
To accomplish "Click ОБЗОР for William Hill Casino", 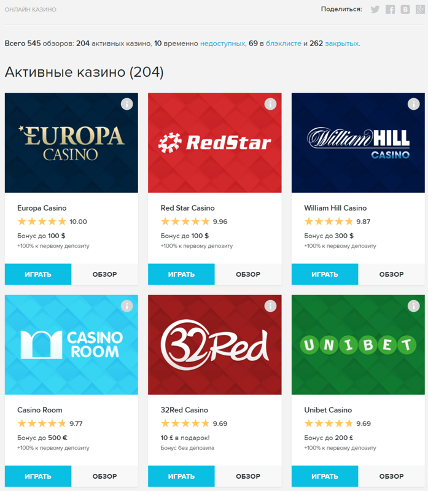I will point(392,274).
